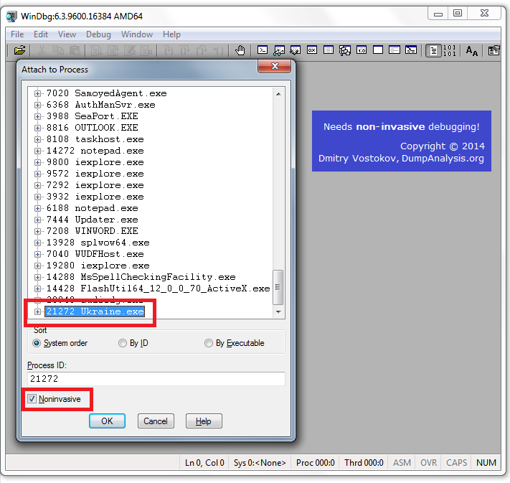Click the process list scroll-down arrow
This screenshot has width=510, height=483.
pyautogui.click(x=278, y=311)
